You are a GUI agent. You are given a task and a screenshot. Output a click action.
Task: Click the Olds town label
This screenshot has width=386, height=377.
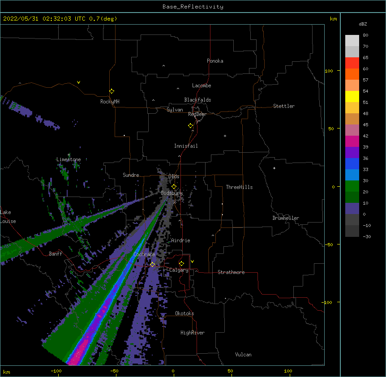[x=174, y=176]
